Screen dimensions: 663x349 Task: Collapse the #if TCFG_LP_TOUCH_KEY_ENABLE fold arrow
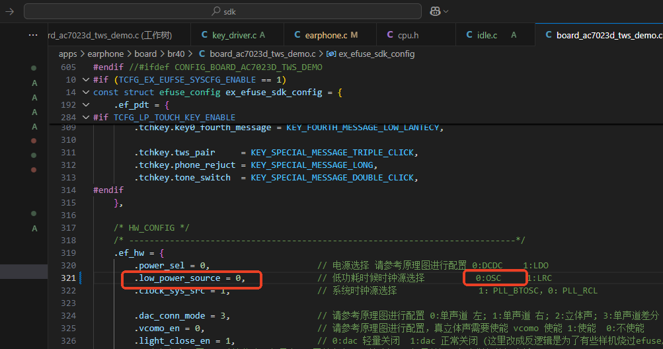click(x=86, y=117)
